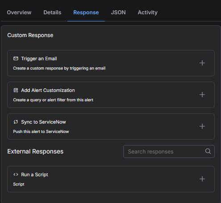The image size is (221, 203).
Task: Click the Sync to ServiceNow title
Action: pos(43,122)
